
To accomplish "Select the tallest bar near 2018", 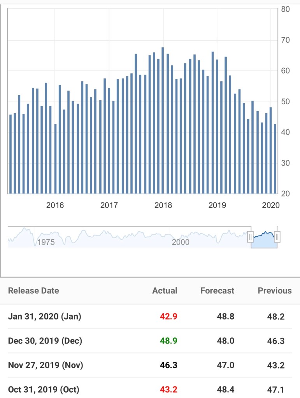I will click(x=163, y=120).
